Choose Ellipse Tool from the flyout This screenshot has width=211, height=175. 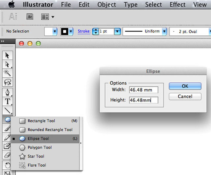[x=45, y=139]
